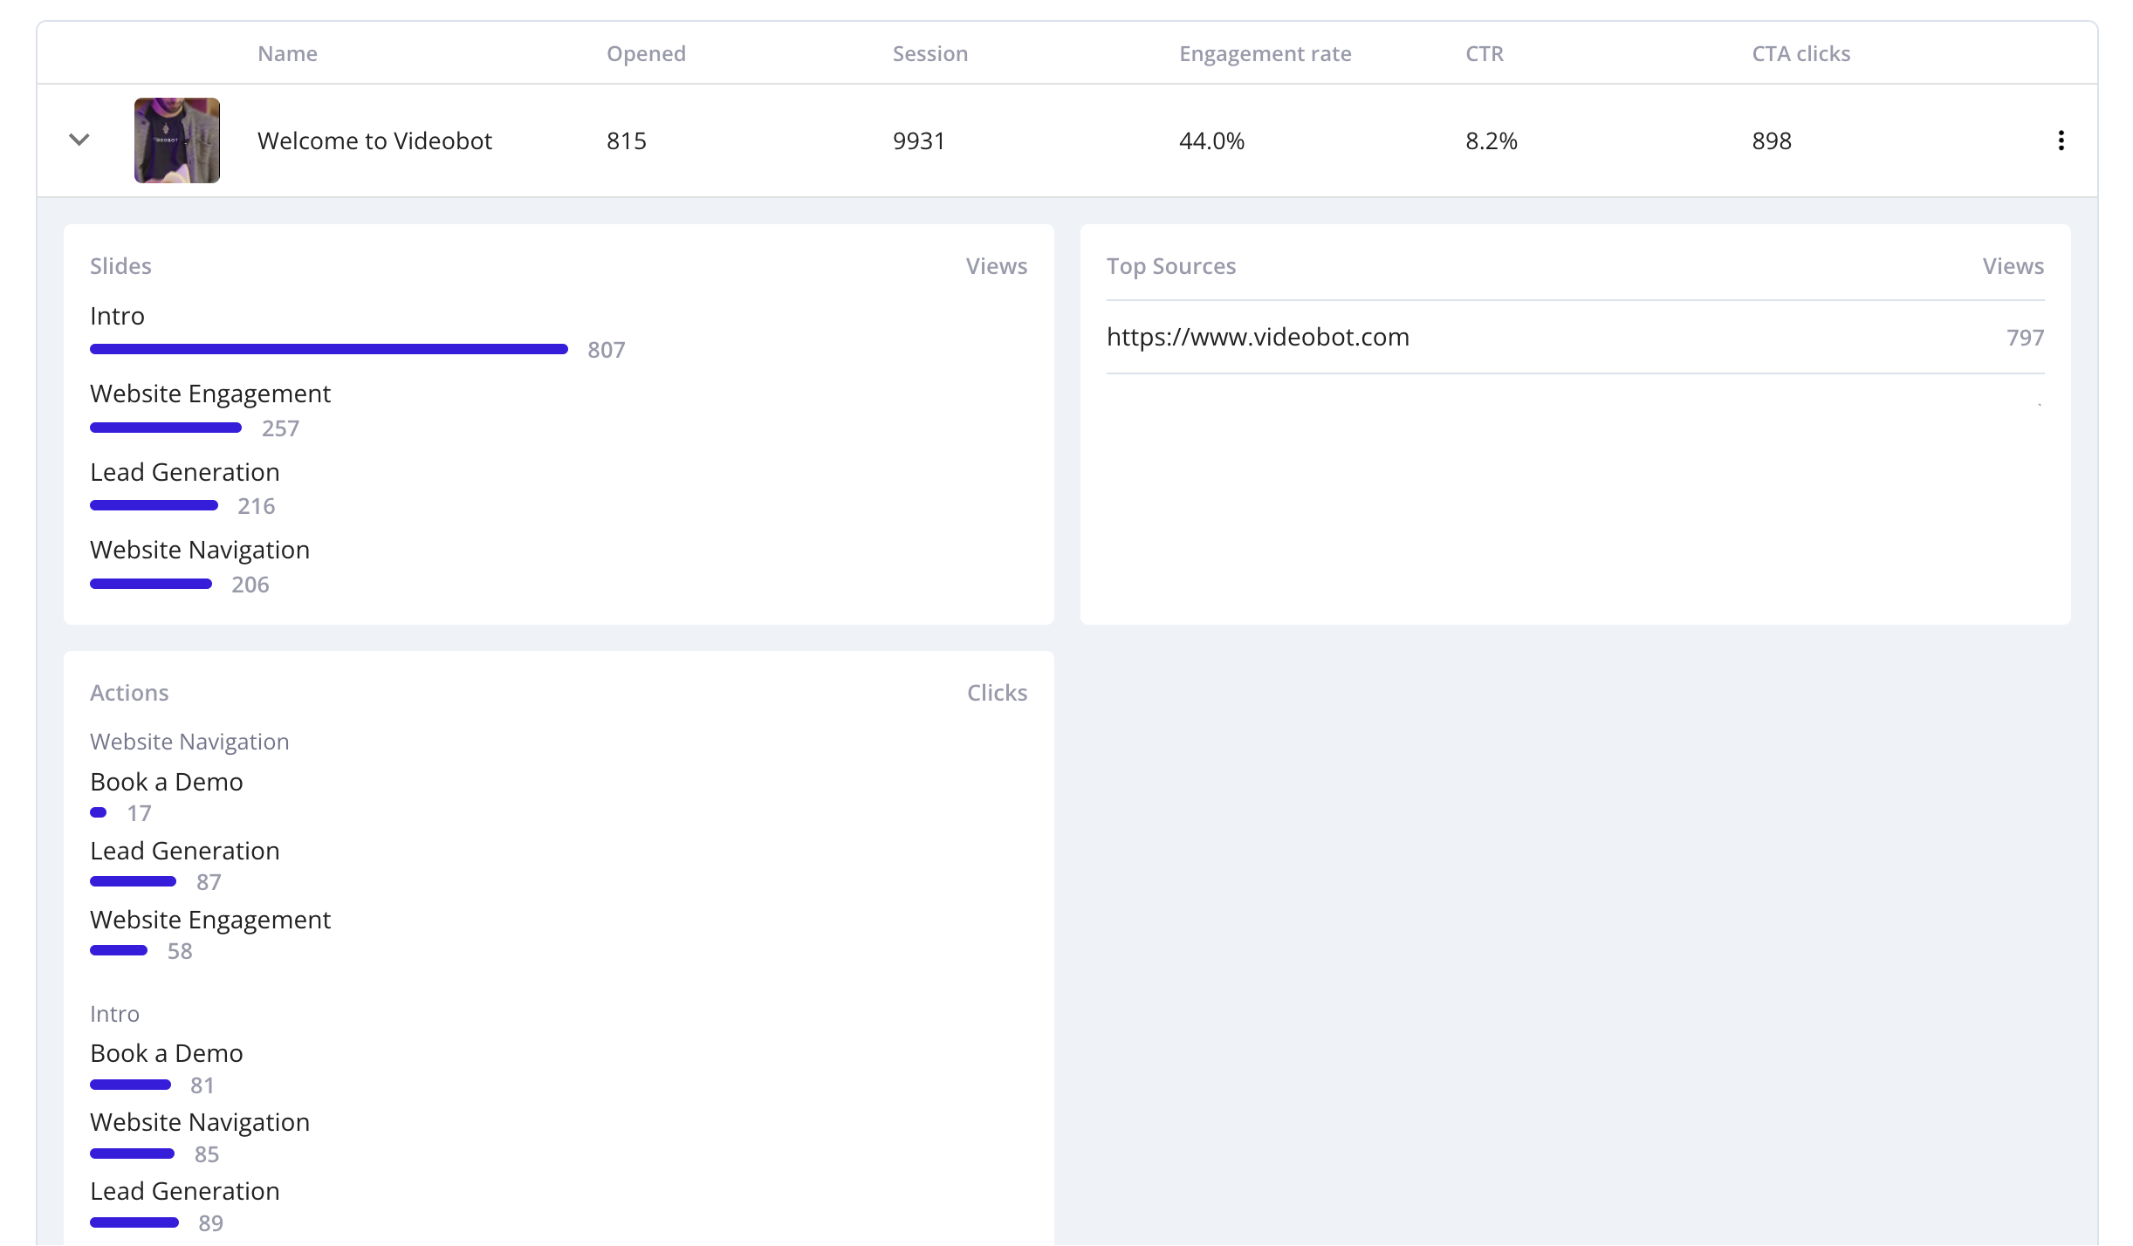Click the Top Sources panel title

click(x=1171, y=266)
